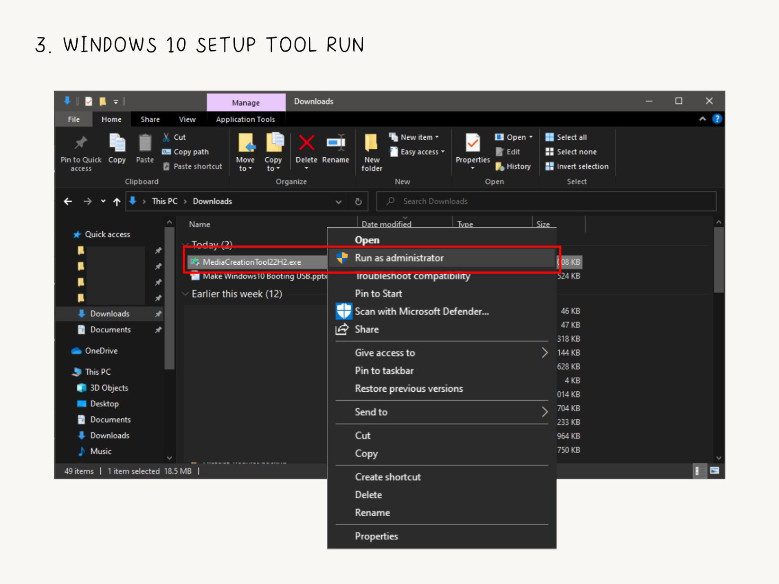779x584 pixels.
Task: Open the Application Tools tab
Action: (245, 119)
